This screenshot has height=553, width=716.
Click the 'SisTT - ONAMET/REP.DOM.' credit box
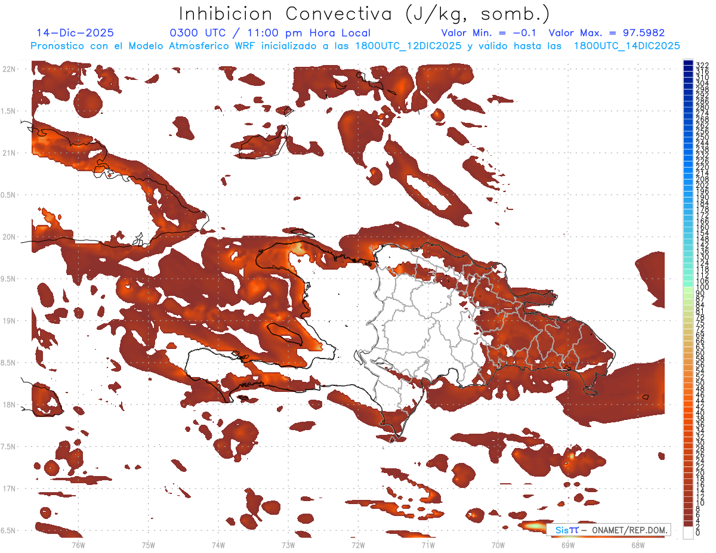click(x=608, y=530)
